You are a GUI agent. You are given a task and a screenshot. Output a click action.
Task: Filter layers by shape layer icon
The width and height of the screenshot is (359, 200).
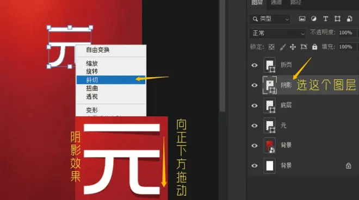pos(337,19)
